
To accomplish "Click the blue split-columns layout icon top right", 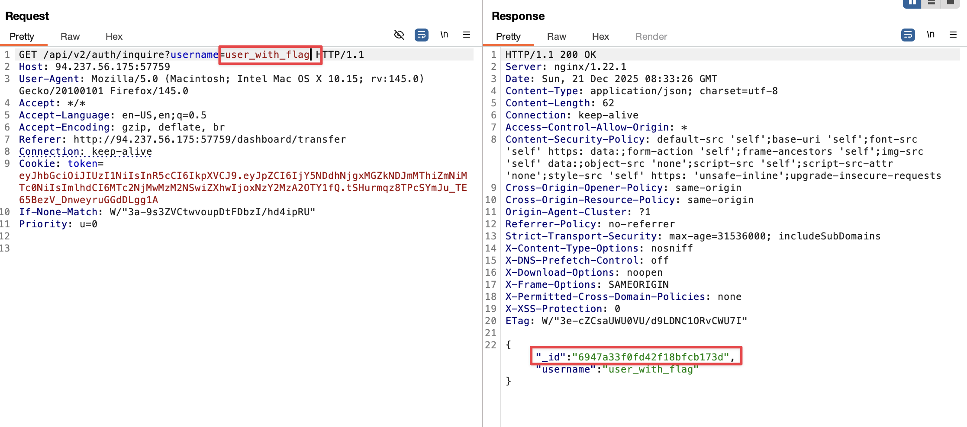I will 912,3.
